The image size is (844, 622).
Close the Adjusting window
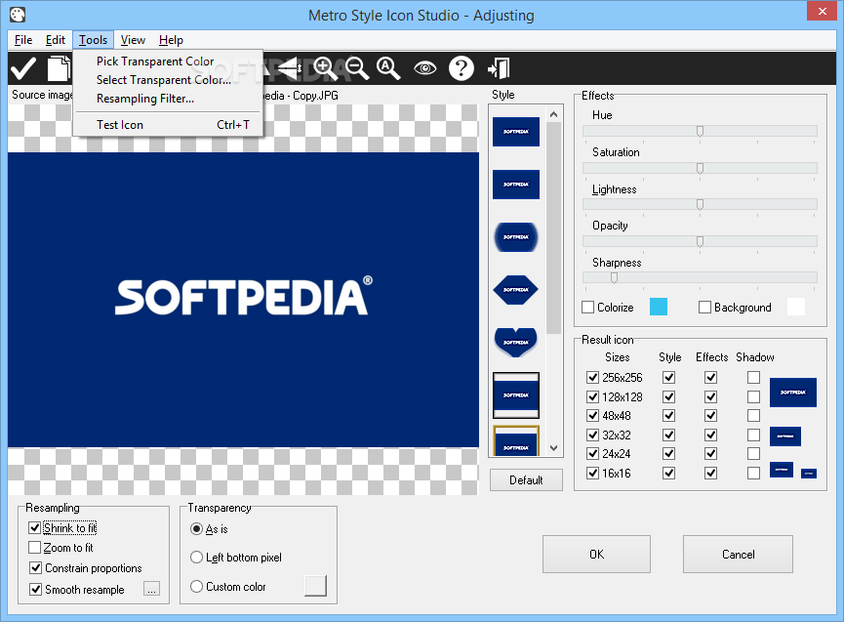822,11
